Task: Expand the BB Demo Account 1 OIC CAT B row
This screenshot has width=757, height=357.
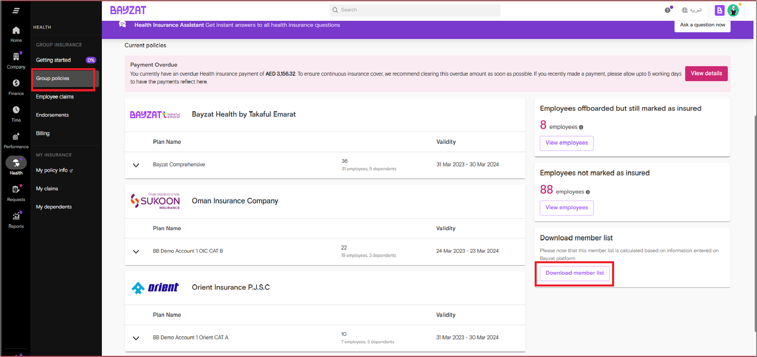Action: click(x=136, y=251)
